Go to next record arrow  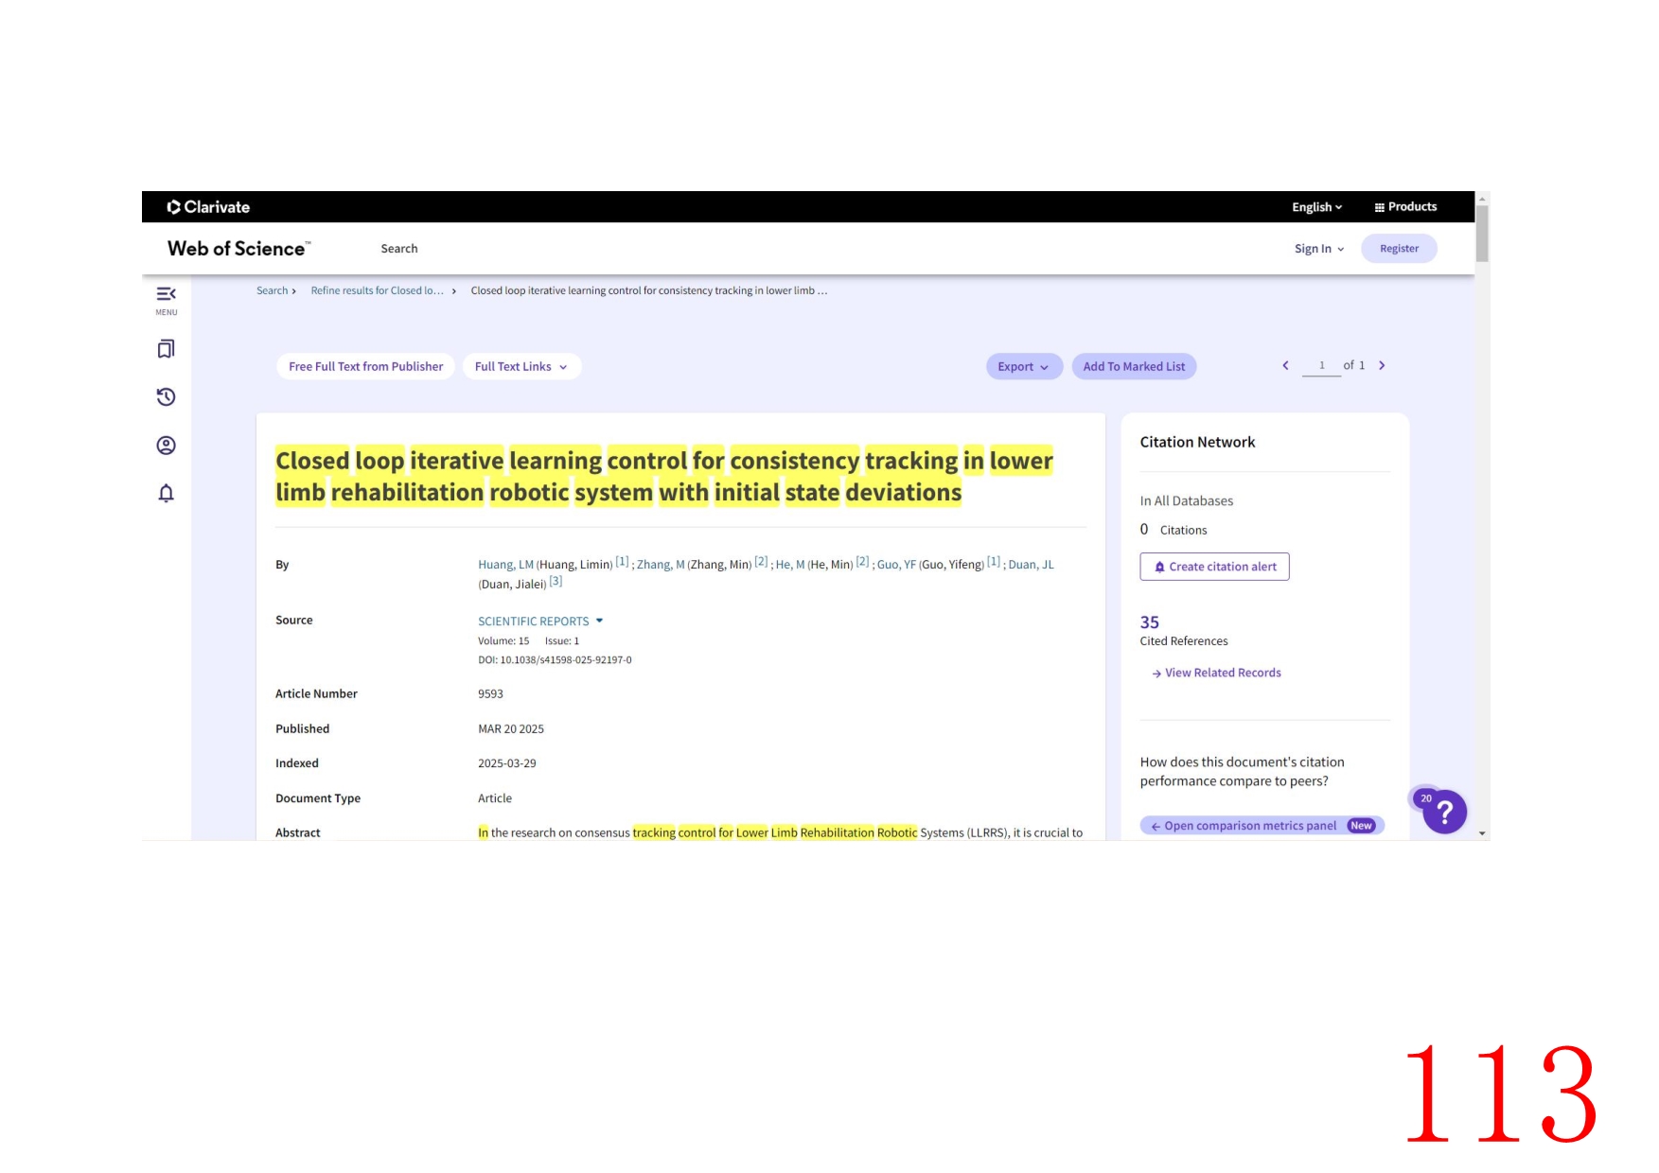1382,366
